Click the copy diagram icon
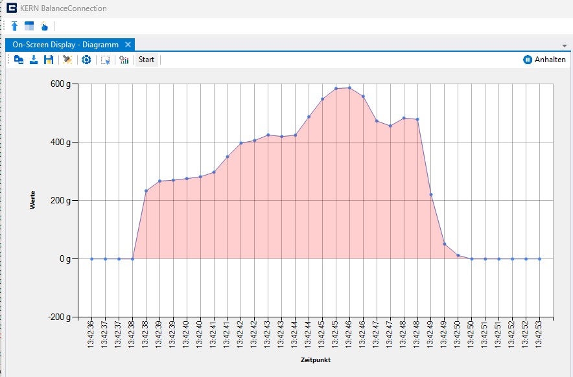The height and width of the screenshot is (377, 573). [18, 60]
